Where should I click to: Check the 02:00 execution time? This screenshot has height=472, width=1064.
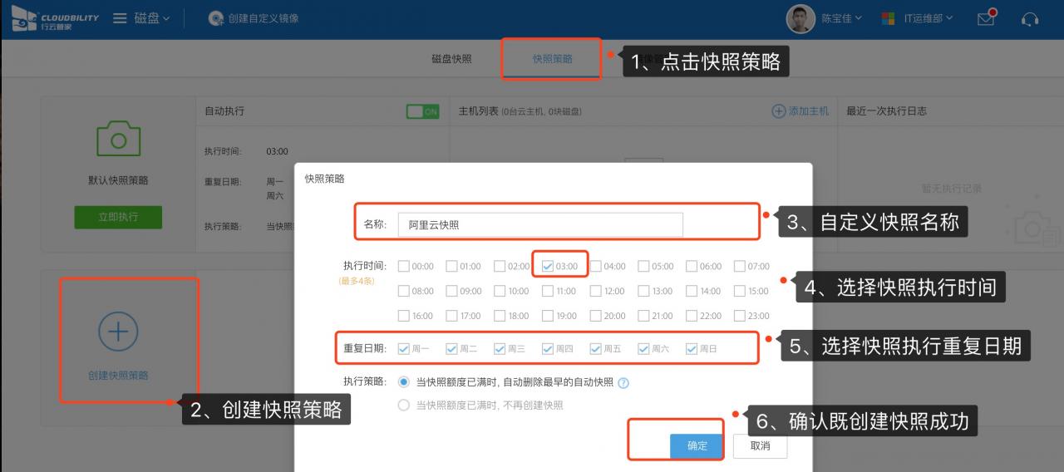[x=500, y=267]
